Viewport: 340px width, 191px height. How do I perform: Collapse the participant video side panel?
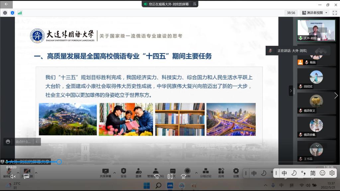tap(291, 91)
